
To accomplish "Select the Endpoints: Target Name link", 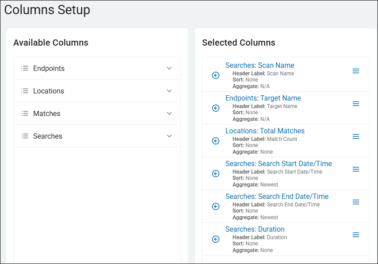I will 263,98.
